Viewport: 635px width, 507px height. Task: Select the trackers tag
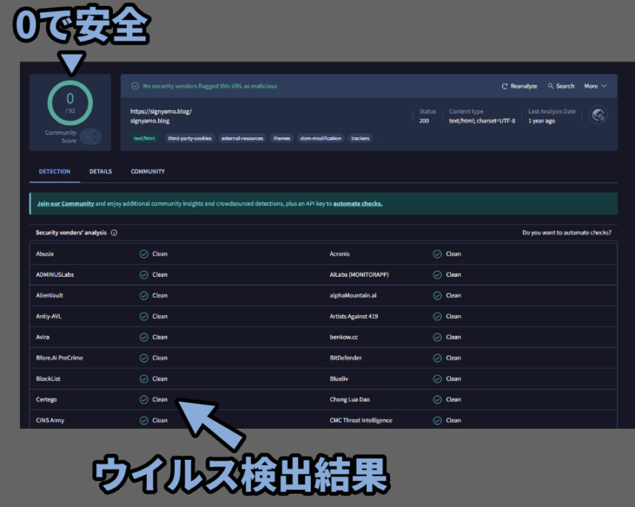coord(360,139)
